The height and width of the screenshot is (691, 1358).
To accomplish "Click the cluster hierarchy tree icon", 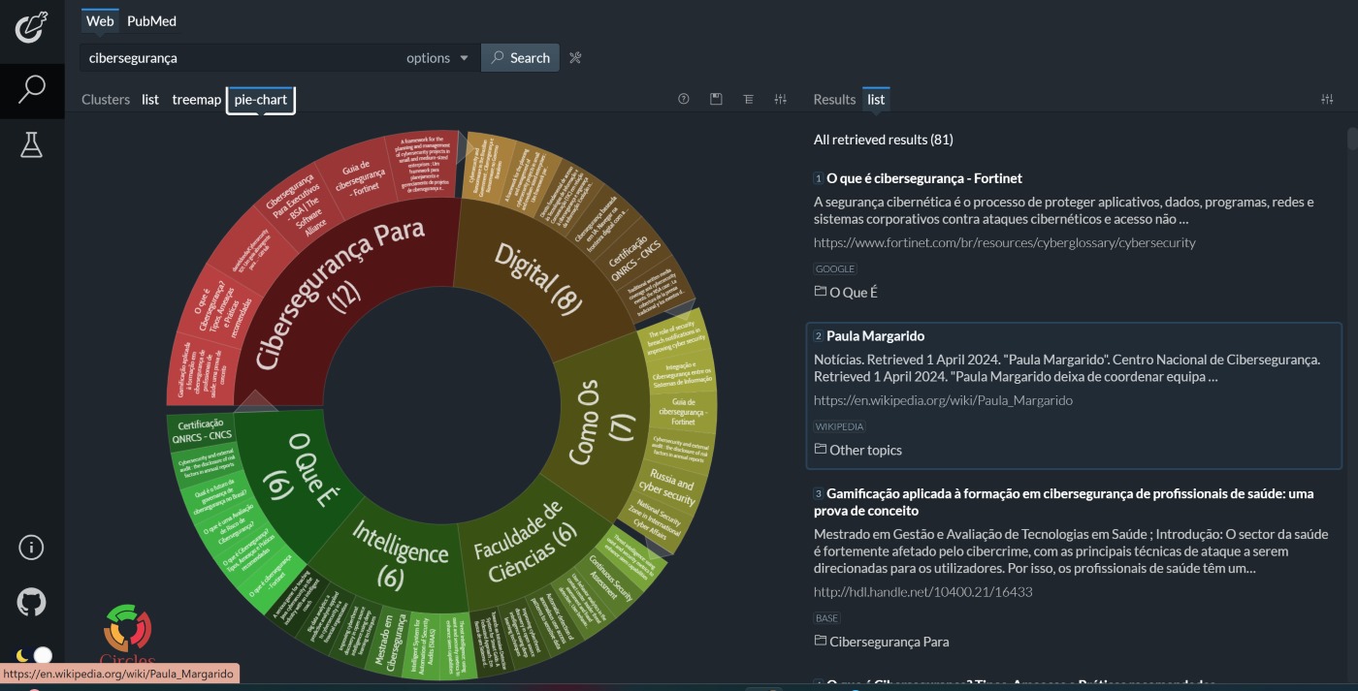I will (x=748, y=99).
